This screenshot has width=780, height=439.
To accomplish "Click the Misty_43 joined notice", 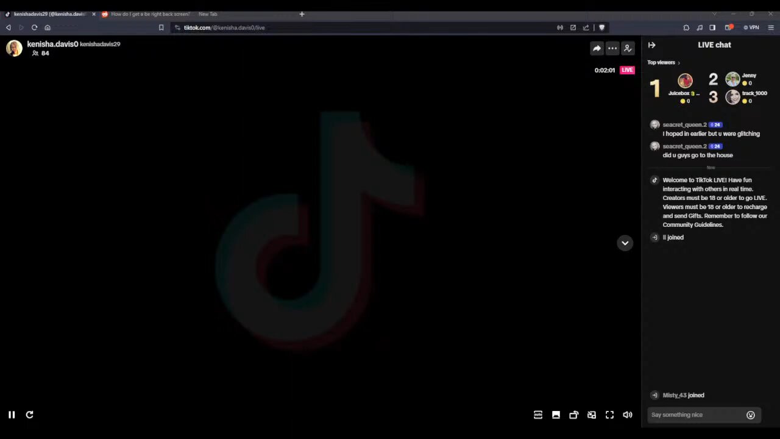I will click(x=683, y=395).
